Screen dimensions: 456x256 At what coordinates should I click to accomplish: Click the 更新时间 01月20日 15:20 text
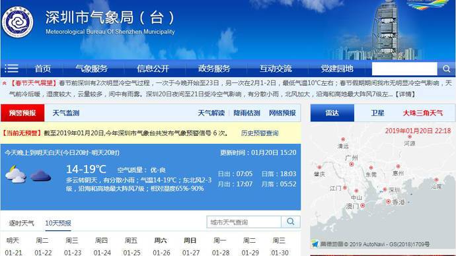coord(258,152)
